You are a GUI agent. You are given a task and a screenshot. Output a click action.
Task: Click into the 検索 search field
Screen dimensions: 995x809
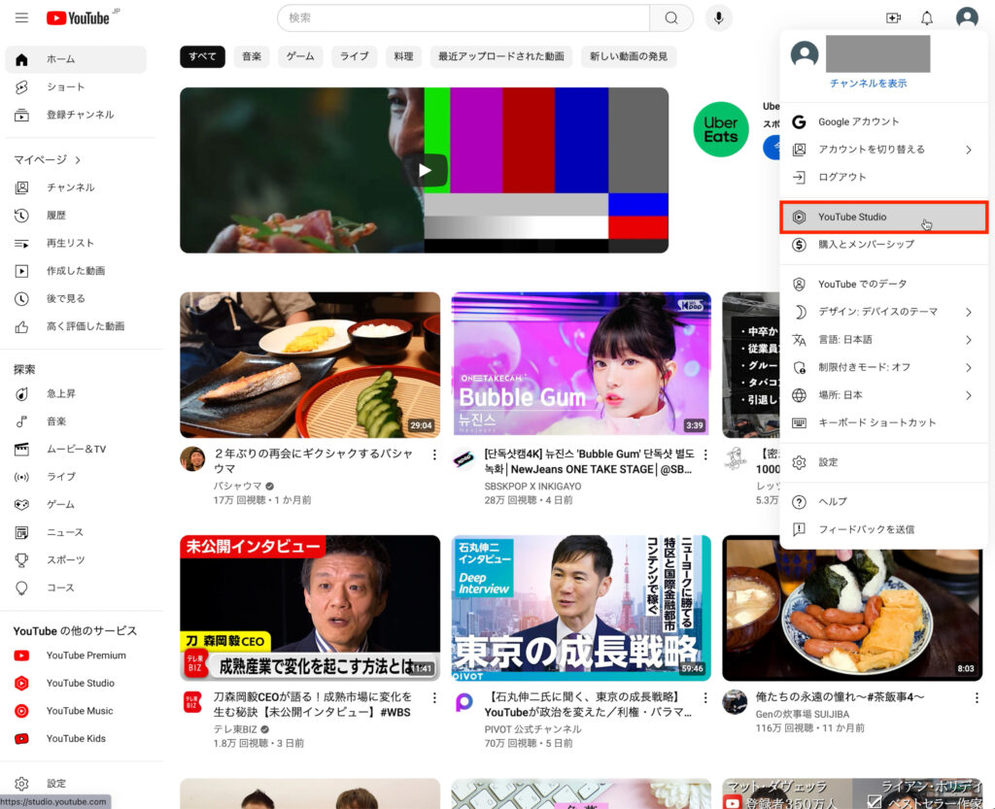pyautogui.click(x=464, y=18)
